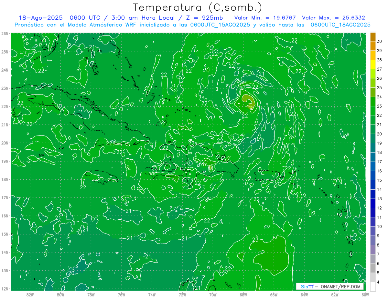Click the 62W longitude axis label

click(x=335, y=294)
